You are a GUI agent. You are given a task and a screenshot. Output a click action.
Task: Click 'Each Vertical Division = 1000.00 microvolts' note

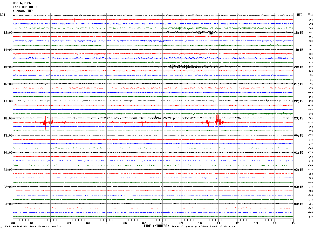[33, 227]
